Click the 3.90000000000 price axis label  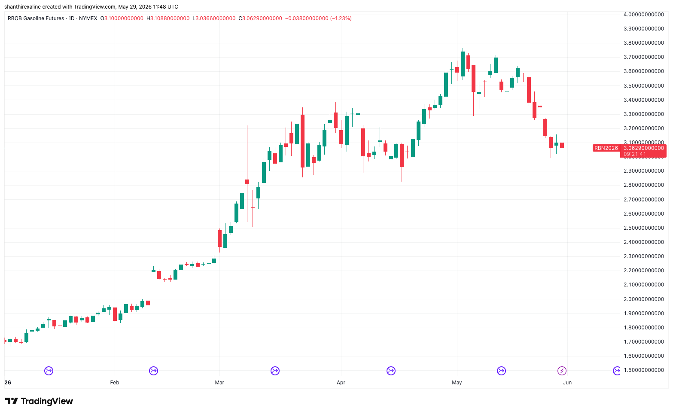[644, 29]
